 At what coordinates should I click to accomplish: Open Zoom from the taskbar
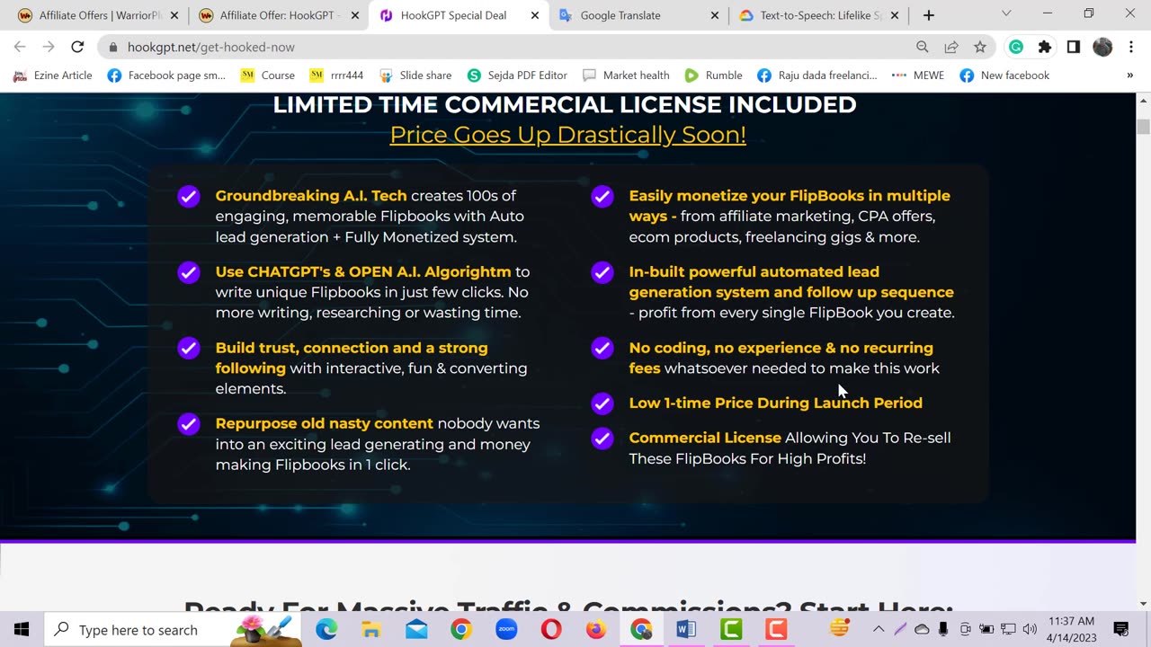[506, 629]
